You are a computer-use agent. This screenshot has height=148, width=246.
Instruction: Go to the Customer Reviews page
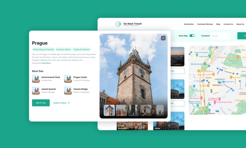pos(205,24)
